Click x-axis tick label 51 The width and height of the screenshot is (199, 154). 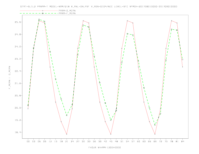pyautogui.click(x=122, y=141)
